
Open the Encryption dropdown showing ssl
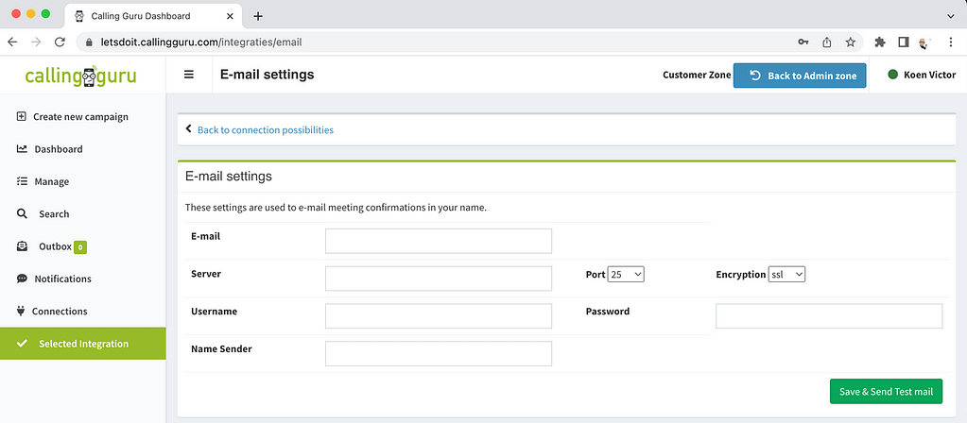click(x=786, y=275)
